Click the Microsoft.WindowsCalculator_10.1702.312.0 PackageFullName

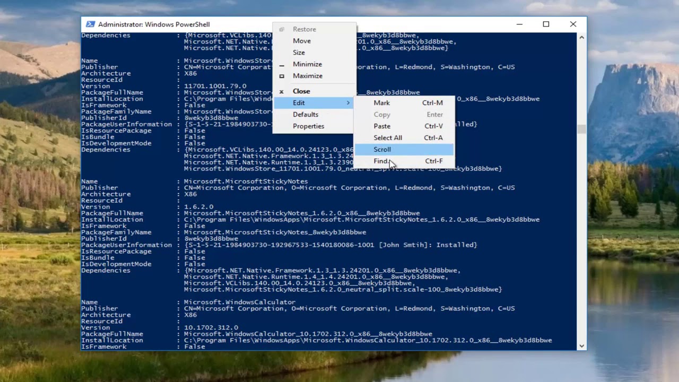[x=308, y=334]
